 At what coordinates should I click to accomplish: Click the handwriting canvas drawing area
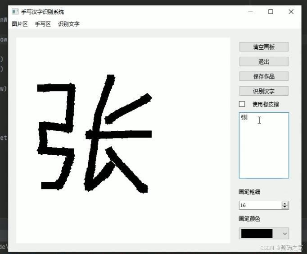click(123, 140)
